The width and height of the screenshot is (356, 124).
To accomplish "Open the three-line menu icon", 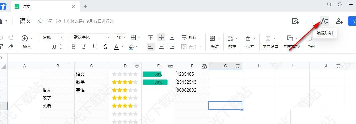I will coord(310,21).
